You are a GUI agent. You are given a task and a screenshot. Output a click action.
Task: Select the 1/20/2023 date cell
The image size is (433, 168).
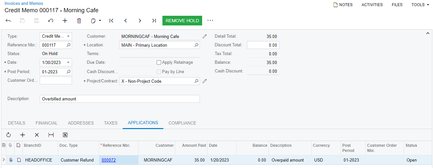click(x=222, y=160)
